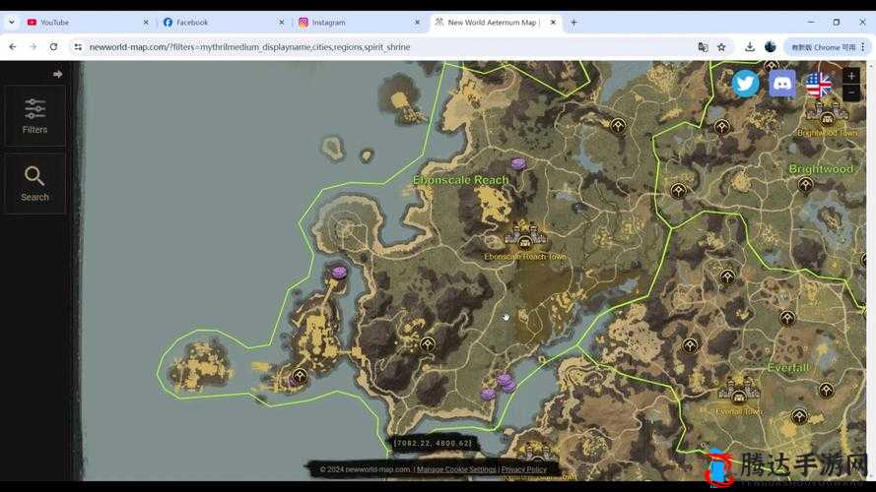This screenshot has width=876, height=492.
Task: Open the Chrome downloads icon
Action: (749, 47)
